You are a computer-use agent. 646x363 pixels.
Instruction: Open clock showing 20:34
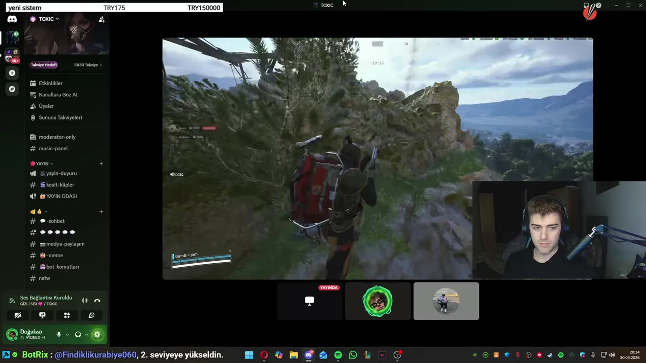(x=630, y=355)
